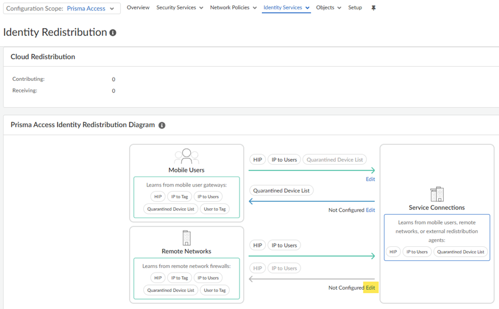Click Edit next to Quarantined Device List Not Configured

[370, 210]
